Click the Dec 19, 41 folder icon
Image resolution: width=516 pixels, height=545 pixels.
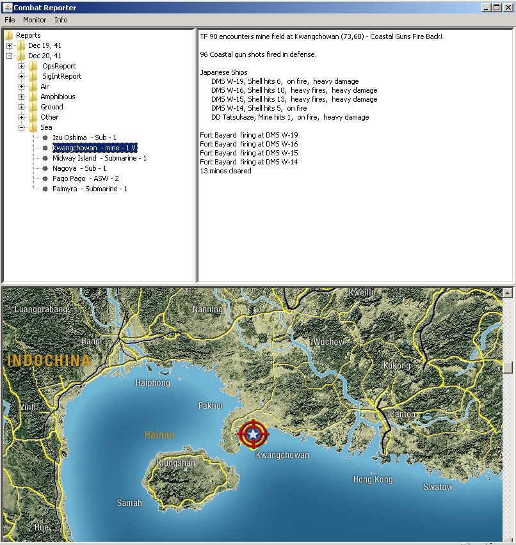[21, 45]
